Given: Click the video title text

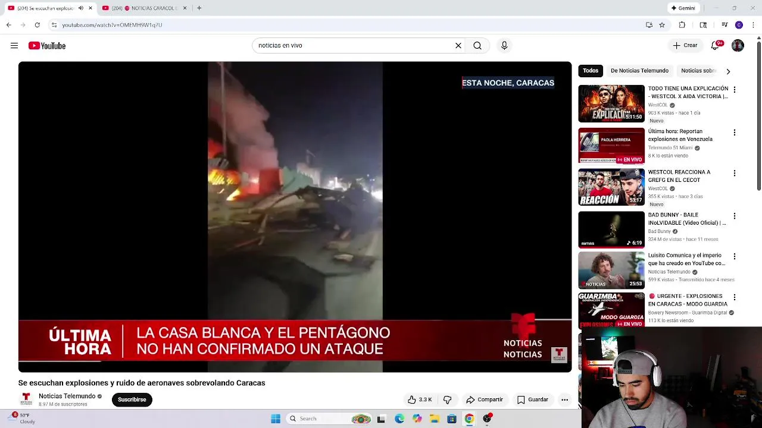Looking at the screenshot, I should tap(142, 383).
